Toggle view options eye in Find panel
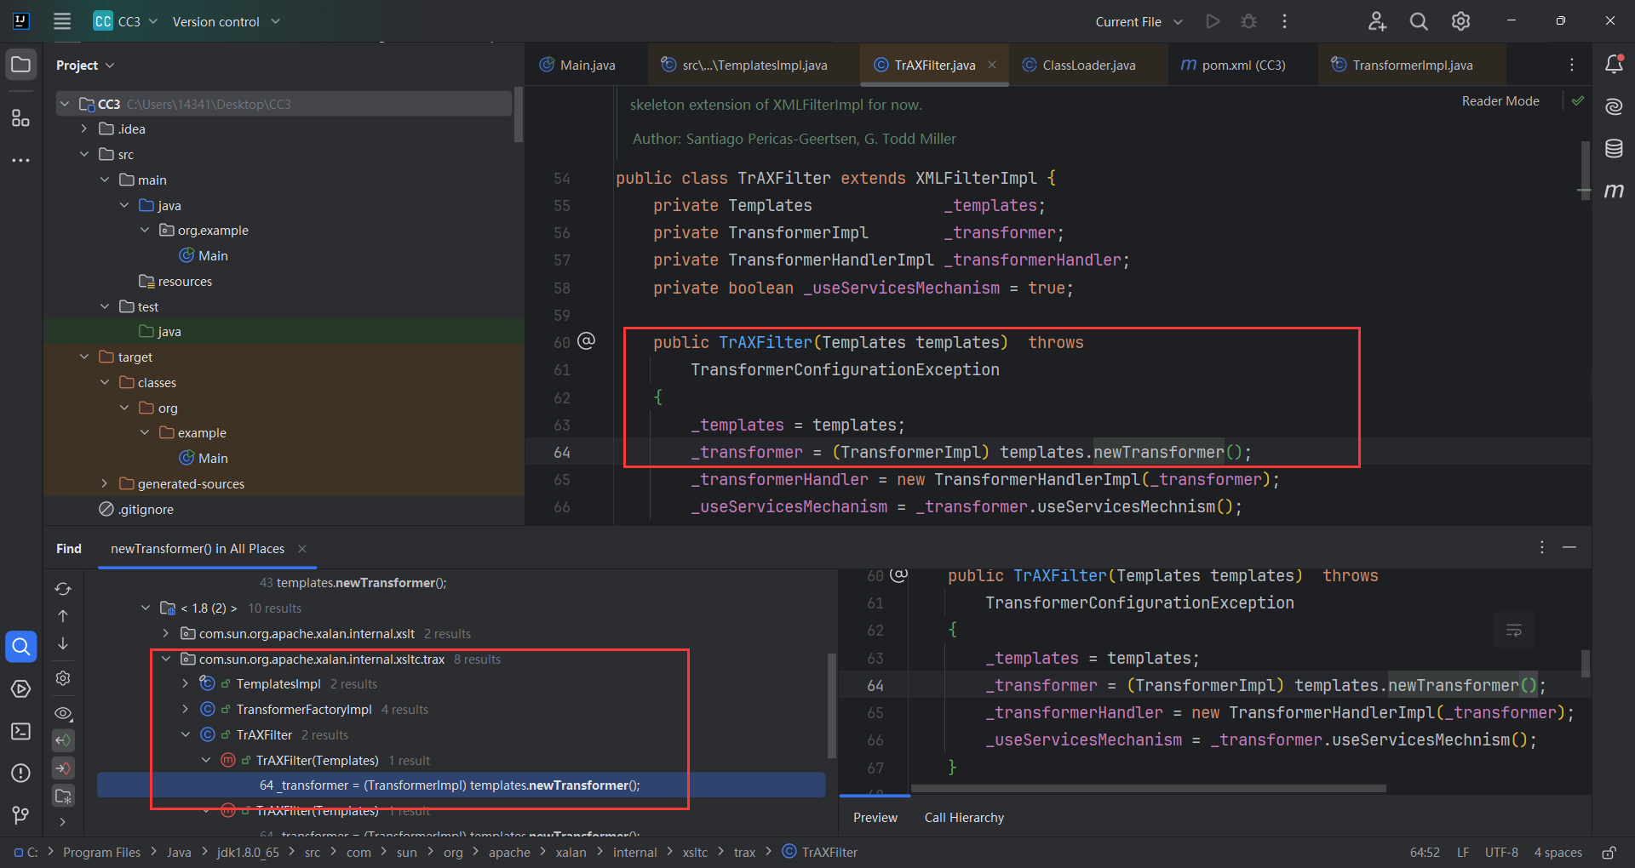The image size is (1635, 868). tap(63, 713)
